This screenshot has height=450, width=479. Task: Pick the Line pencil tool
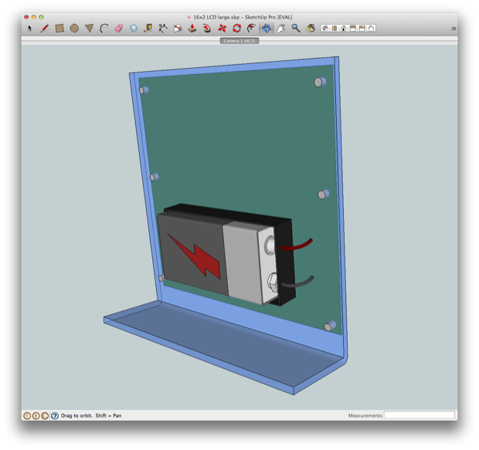tap(45, 29)
